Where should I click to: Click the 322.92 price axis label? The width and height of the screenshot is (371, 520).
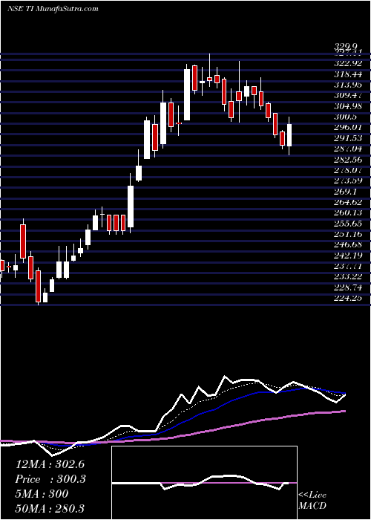349,63
